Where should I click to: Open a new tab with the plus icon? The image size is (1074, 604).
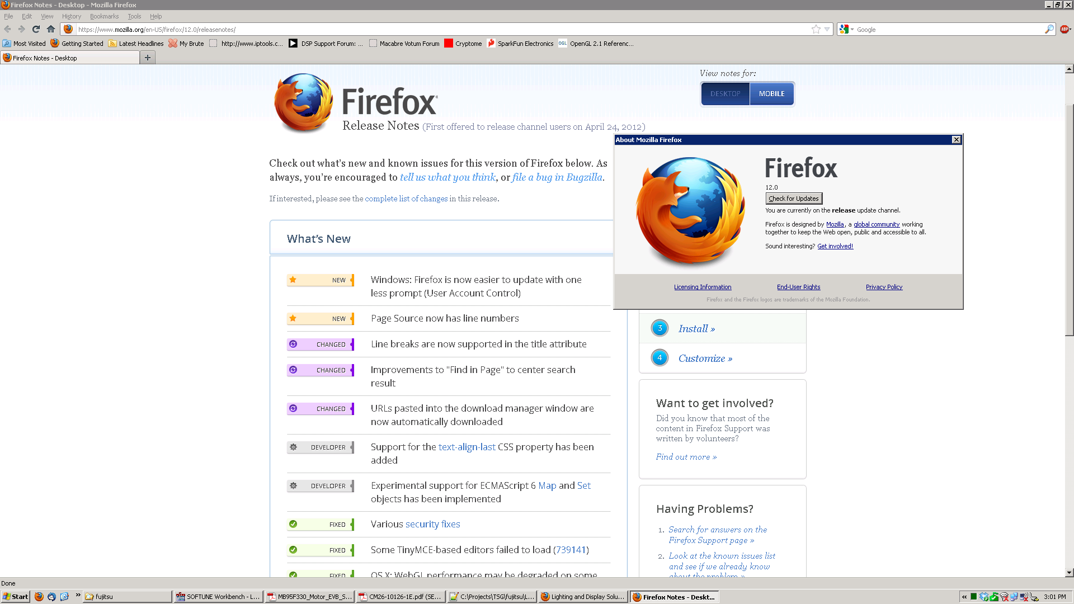coord(148,58)
